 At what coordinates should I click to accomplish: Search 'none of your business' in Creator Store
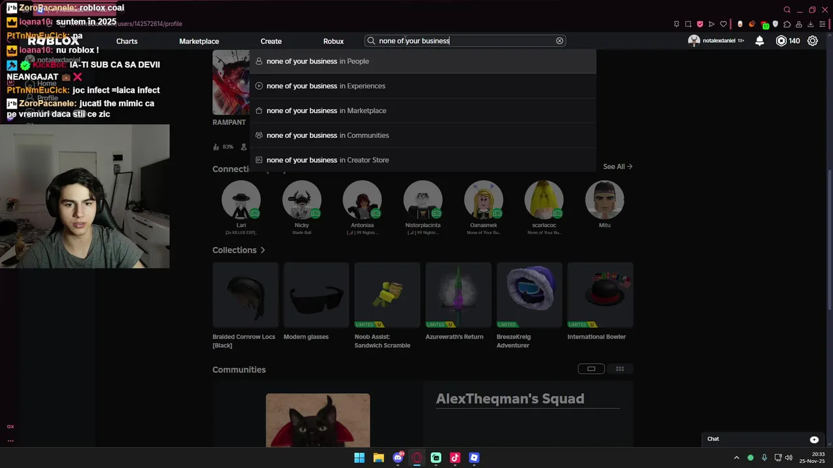pos(422,160)
